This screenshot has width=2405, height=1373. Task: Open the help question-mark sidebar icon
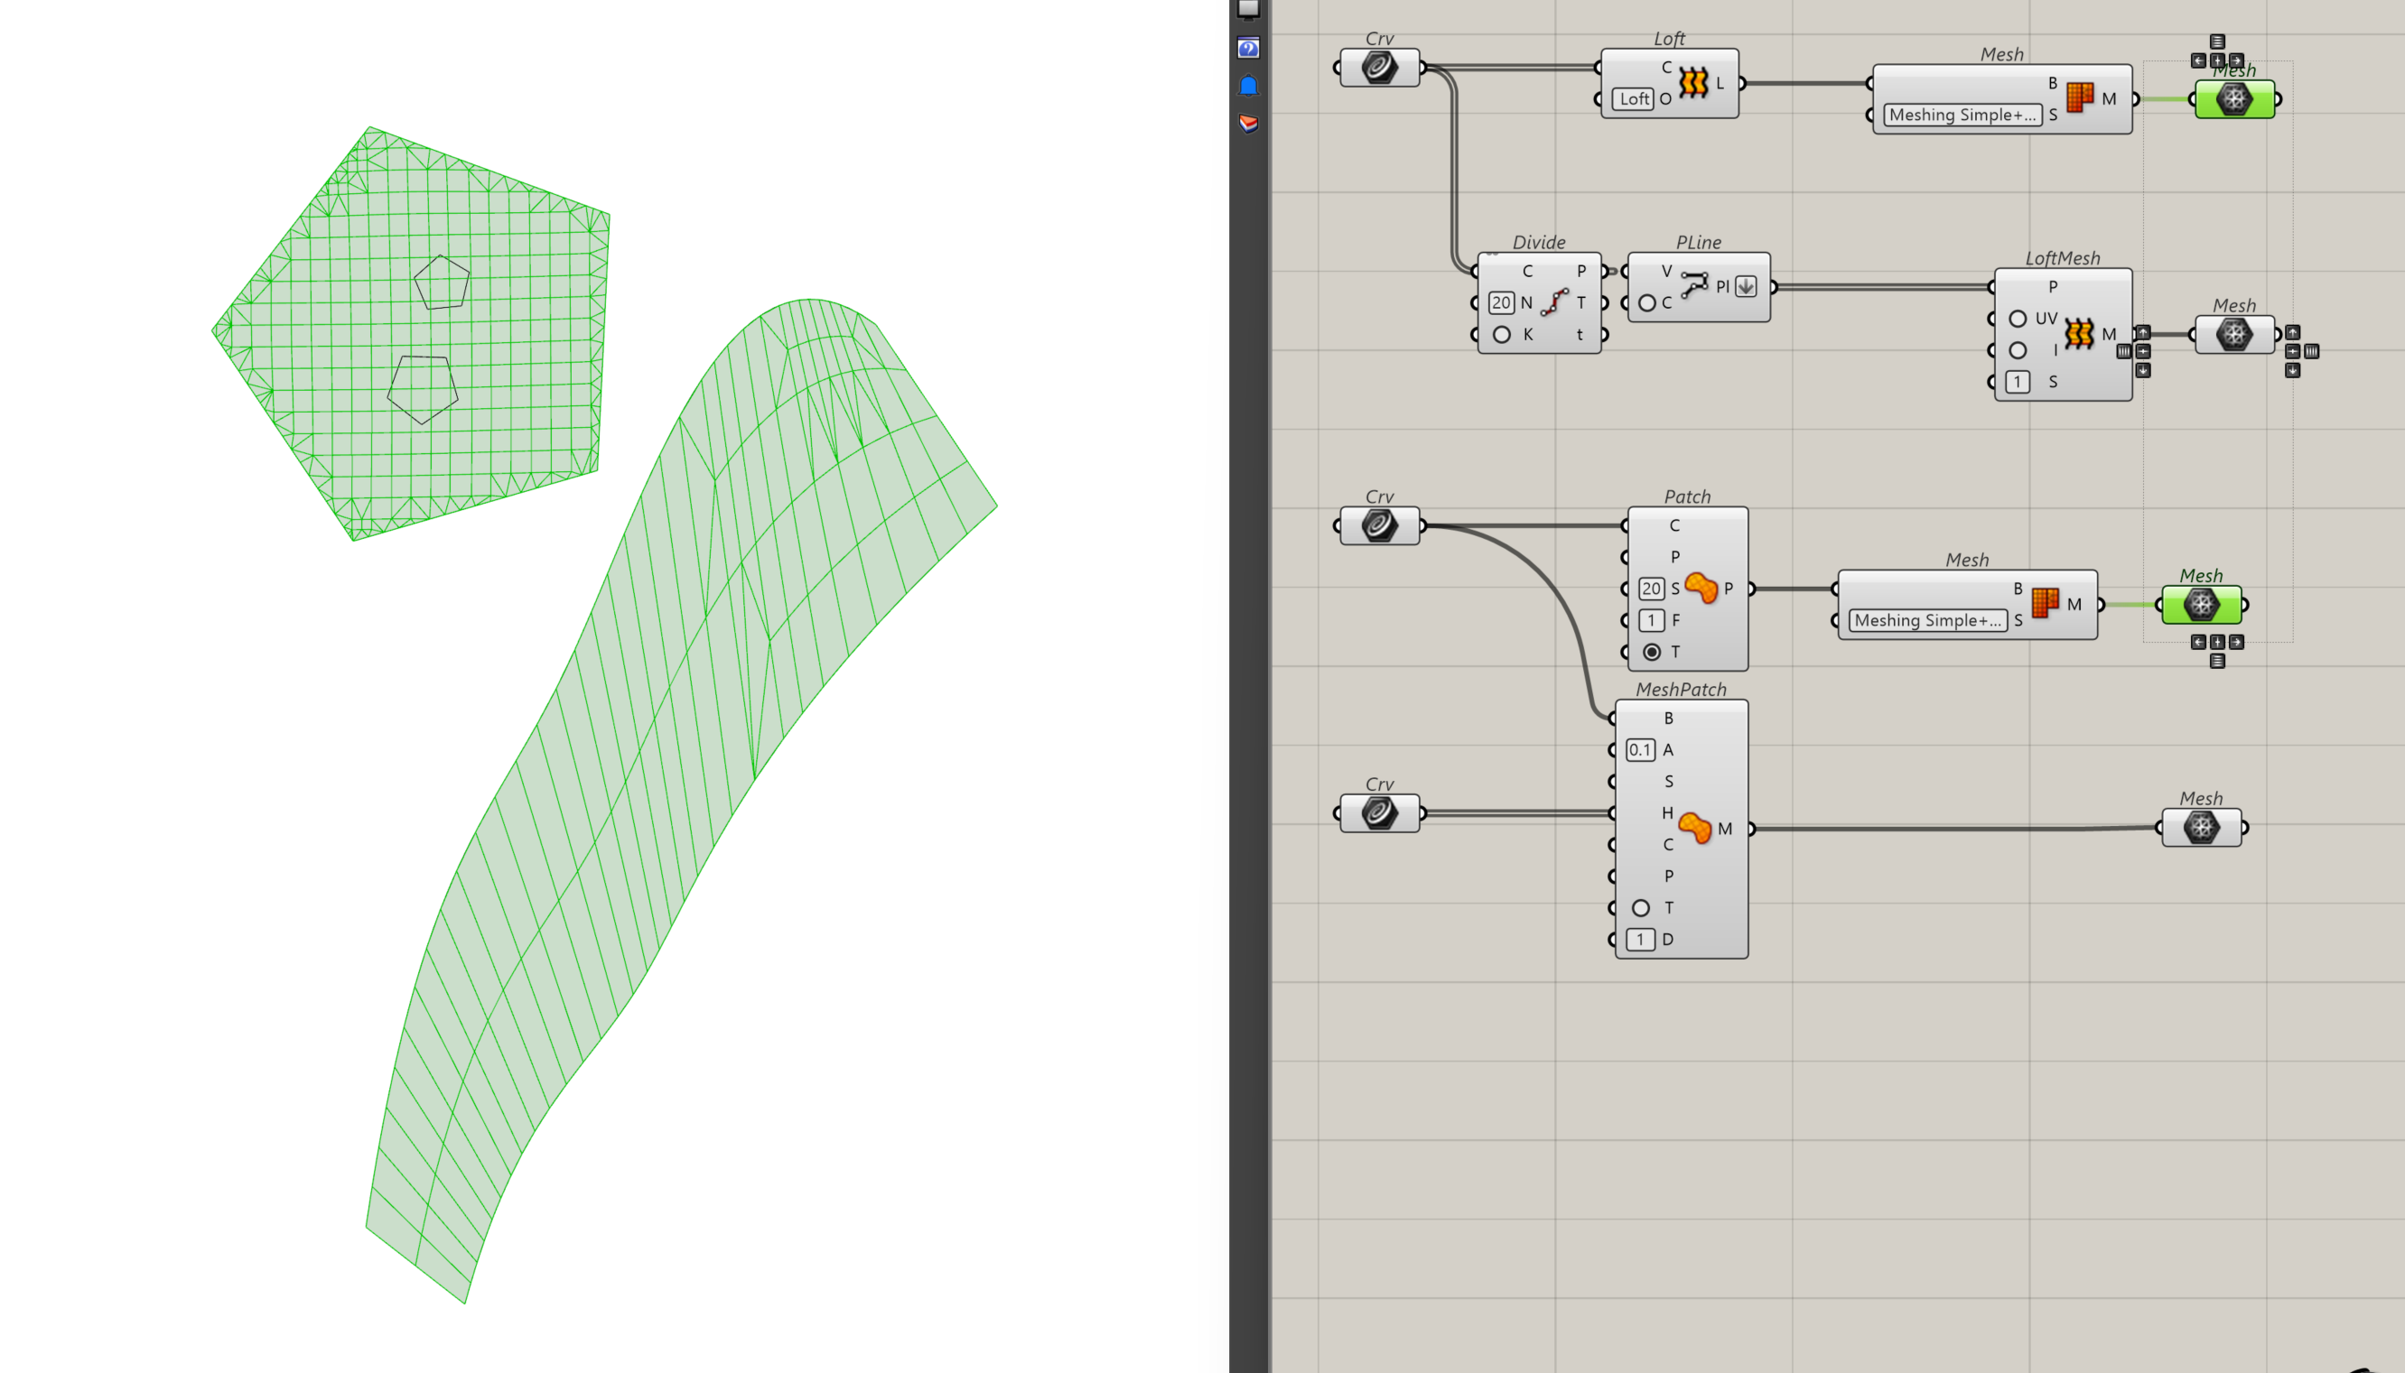1248,48
